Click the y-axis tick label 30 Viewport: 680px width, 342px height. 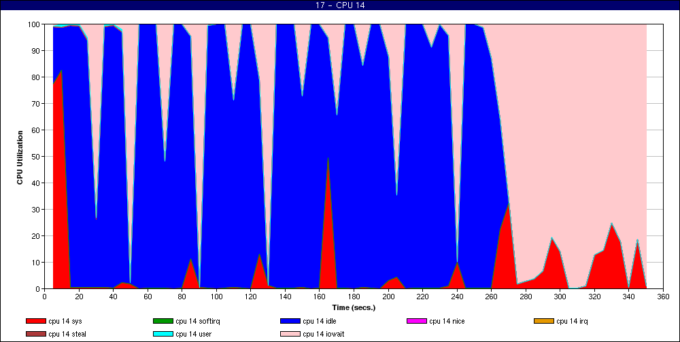37,210
